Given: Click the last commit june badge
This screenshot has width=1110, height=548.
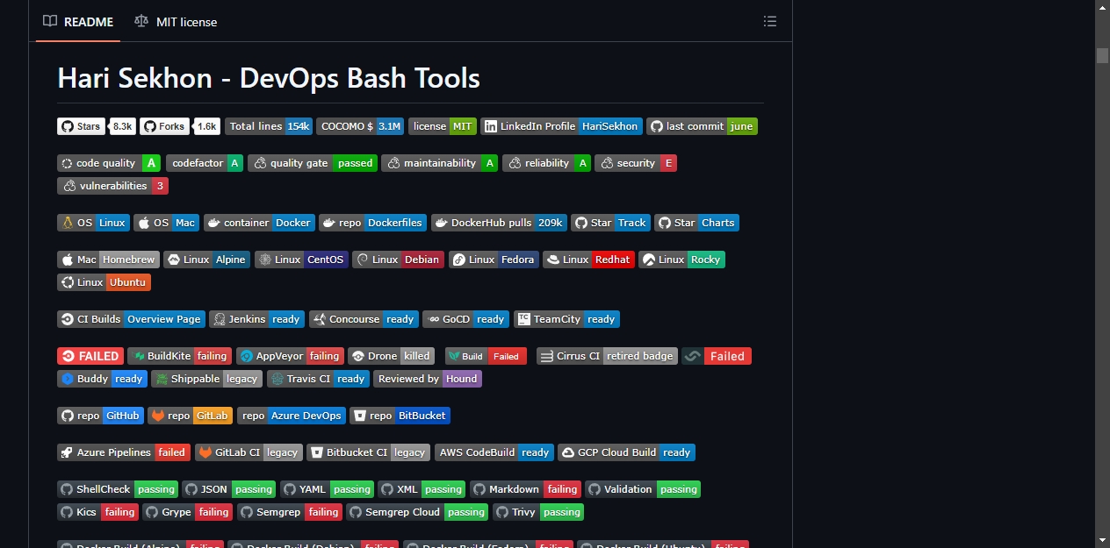Looking at the screenshot, I should pyautogui.click(x=702, y=126).
